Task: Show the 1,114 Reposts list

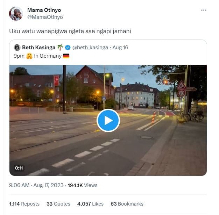Action: click(24, 204)
